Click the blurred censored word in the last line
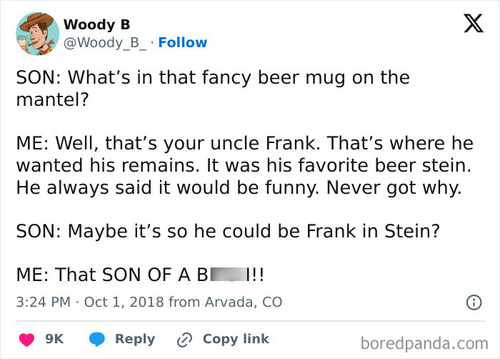Screen dimensions: 500x359 pos(226,275)
